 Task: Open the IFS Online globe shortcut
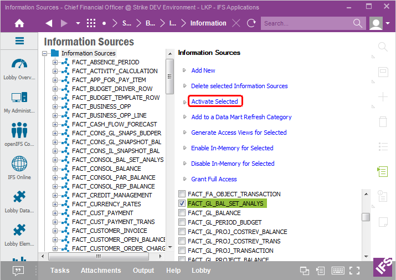tap(19, 167)
